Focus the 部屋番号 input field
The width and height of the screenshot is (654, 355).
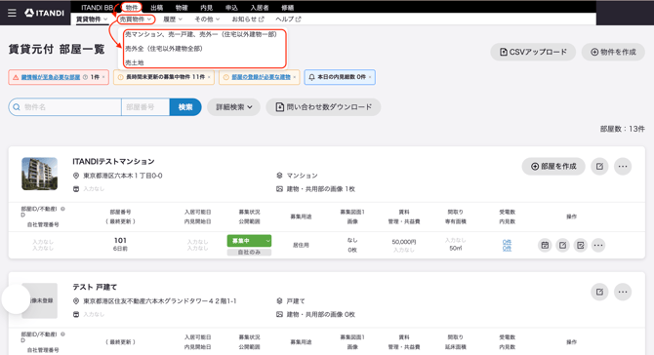pos(145,107)
